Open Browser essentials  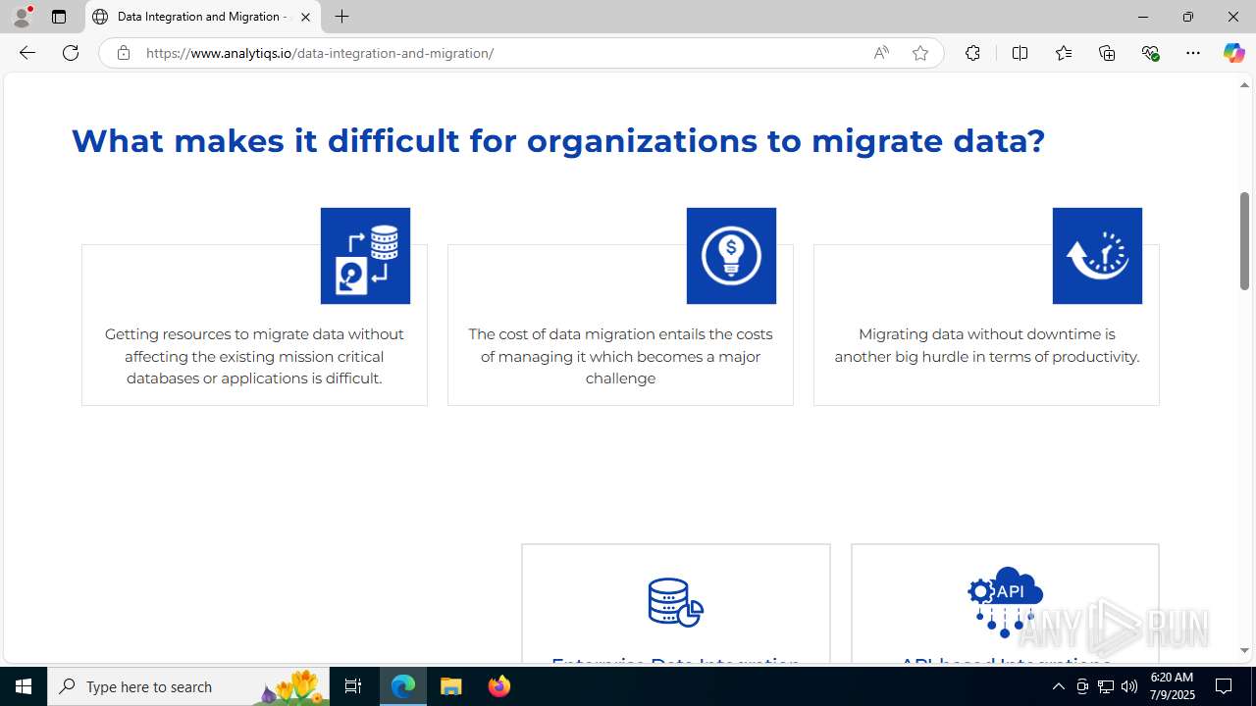[1150, 53]
